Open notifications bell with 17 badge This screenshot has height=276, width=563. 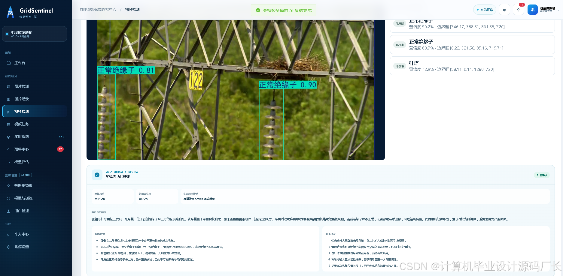(x=518, y=10)
